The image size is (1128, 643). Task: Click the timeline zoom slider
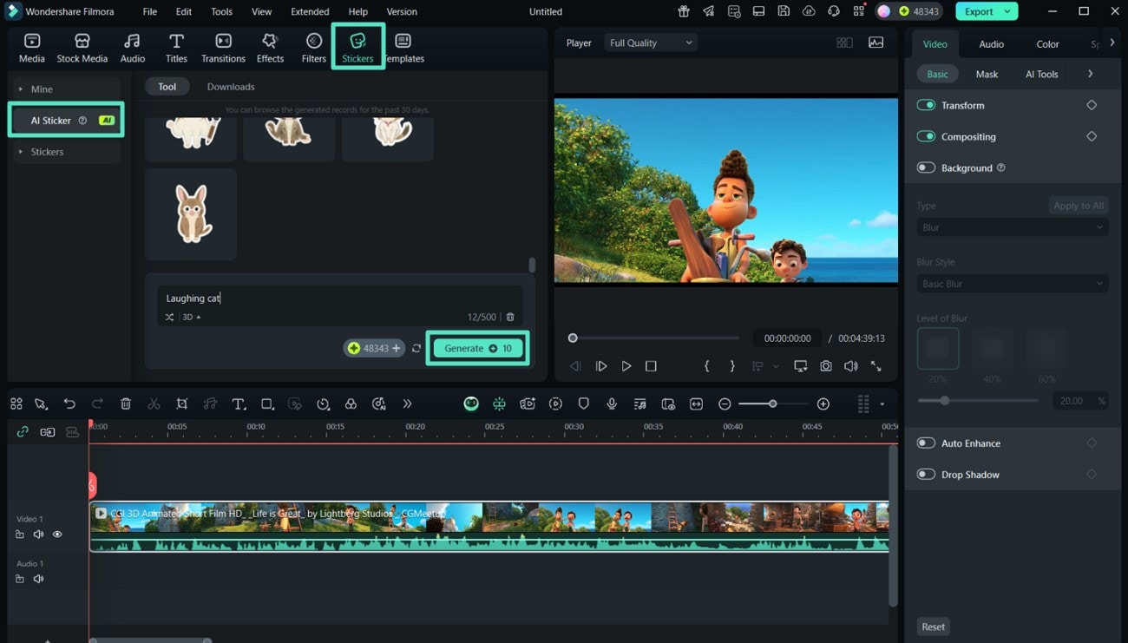pos(772,404)
